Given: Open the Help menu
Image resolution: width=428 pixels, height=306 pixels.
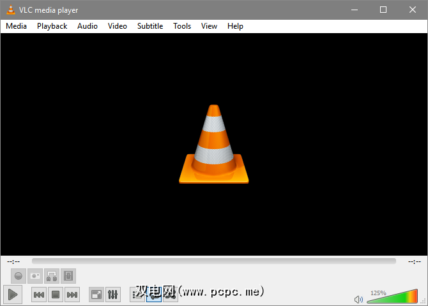Looking at the screenshot, I should (235, 26).
